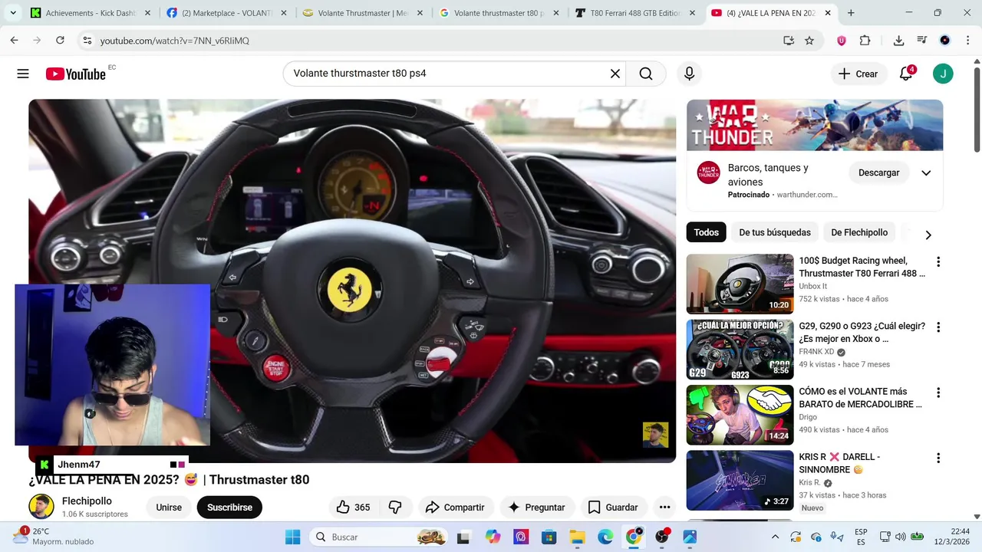Open Chrome three-dot menu

click(x=967, y=41)
